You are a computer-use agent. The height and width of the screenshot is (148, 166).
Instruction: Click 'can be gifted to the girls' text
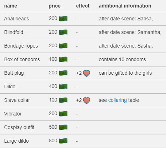(x=125, y=73)
